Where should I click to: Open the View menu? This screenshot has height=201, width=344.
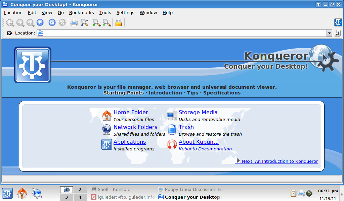point(47,13)
